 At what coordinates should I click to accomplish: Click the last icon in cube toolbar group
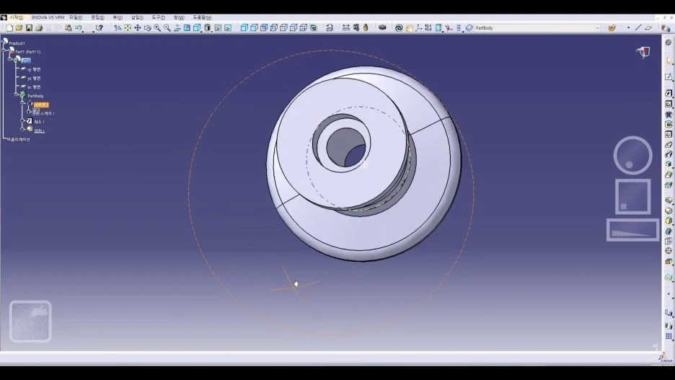314,28
